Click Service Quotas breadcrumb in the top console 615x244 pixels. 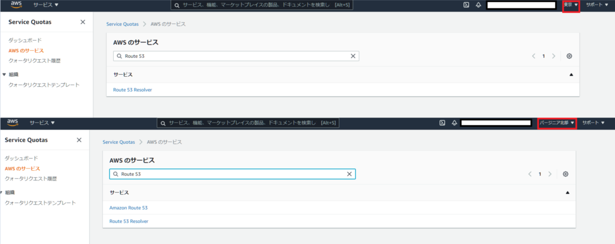point(122,24)
